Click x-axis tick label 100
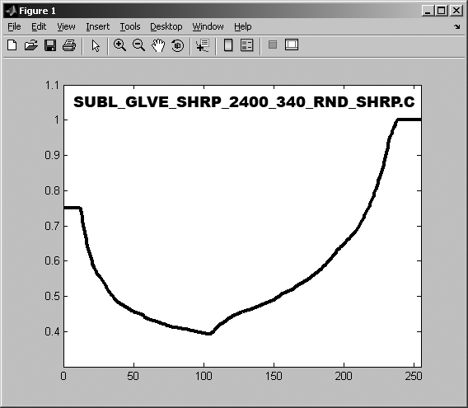The image size is (468, 408). 204,376
